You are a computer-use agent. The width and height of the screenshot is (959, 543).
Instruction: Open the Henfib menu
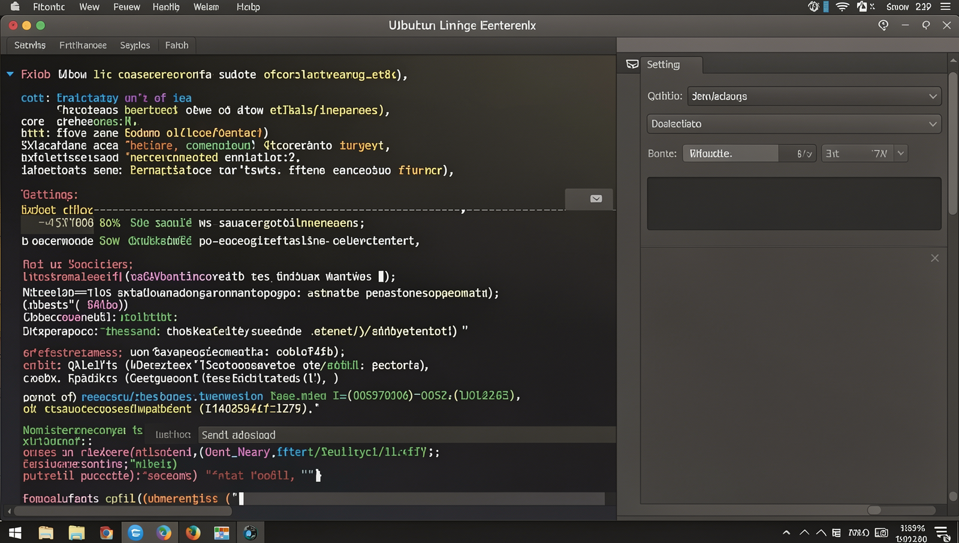tap(166, 7)
